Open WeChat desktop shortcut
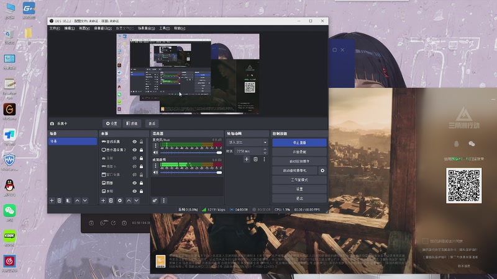Screen dimensions: 497x279 click(x=9, y=213)
